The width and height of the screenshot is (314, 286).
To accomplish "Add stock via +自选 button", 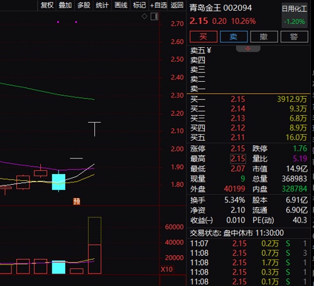I will point(158,5).
